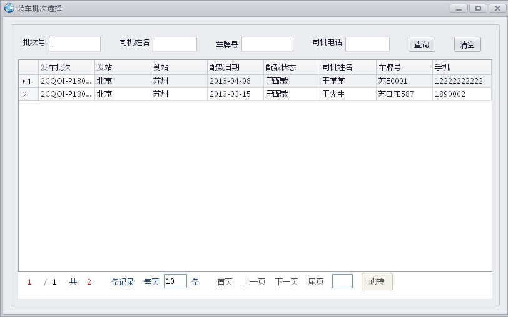Go to 首页 first page link
This screenshot has width=508, height=317.
pyautogui.click(x=225, y=282)
